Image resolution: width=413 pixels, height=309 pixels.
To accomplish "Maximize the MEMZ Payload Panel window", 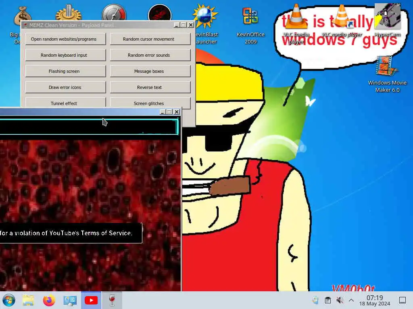I will (184, 25).
